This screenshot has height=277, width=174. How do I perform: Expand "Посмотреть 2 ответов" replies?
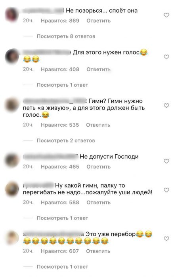click(x=66, y=140)
